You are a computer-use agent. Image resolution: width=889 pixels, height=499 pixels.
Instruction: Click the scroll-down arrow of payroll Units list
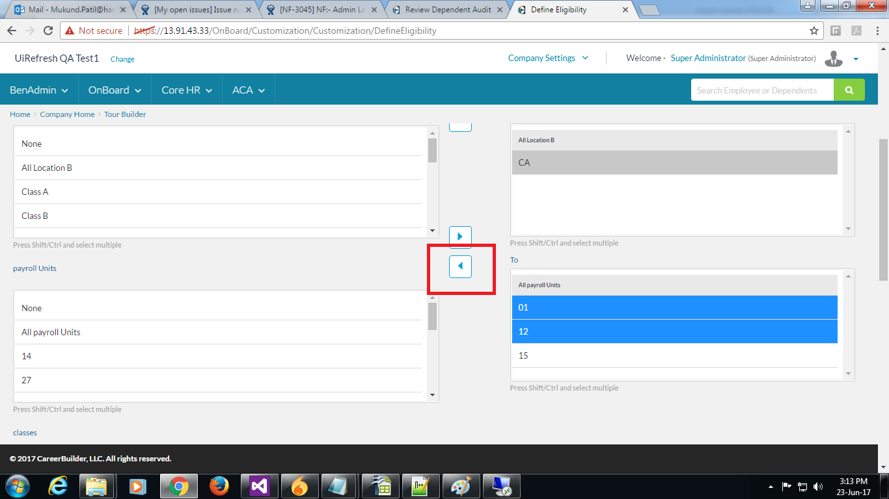(432, 395)
